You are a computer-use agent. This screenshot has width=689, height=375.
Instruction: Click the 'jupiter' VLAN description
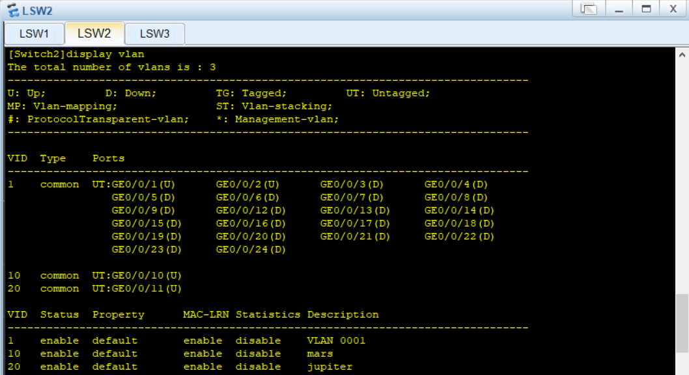330,367
